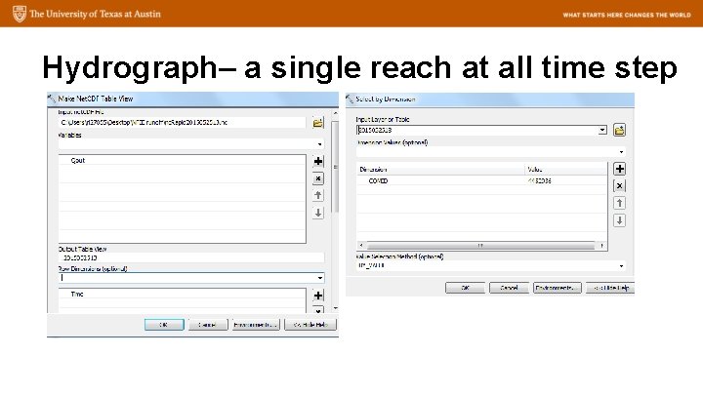Click right scroll arrow of dimension table
This screenshot has width=703, height=395.
[x=601, y=246]
